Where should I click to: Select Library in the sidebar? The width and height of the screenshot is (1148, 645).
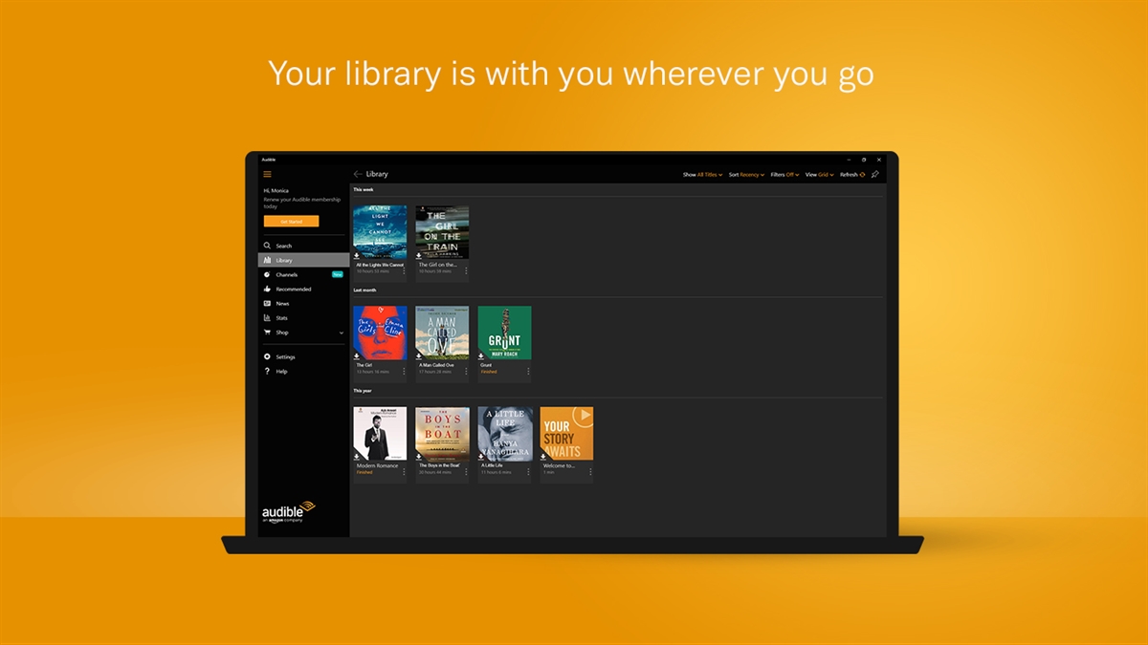pyautogui.click(x=303, y=260)
